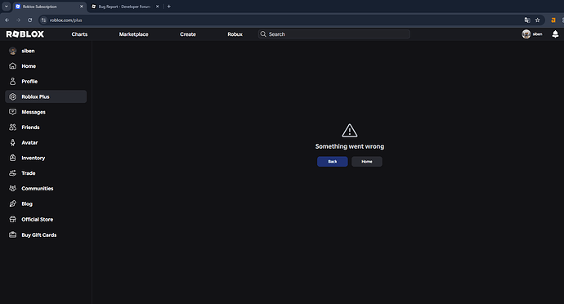Open the Buy Gift Cards sidebar icon

12,235
